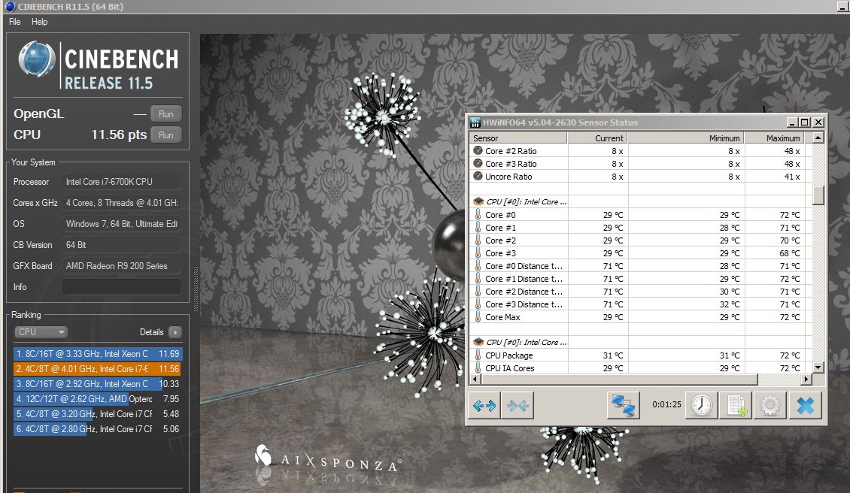Close HWiNFO sensors with blue X
850x493 pixels.
pyautogui.click(x=805, y=405)
